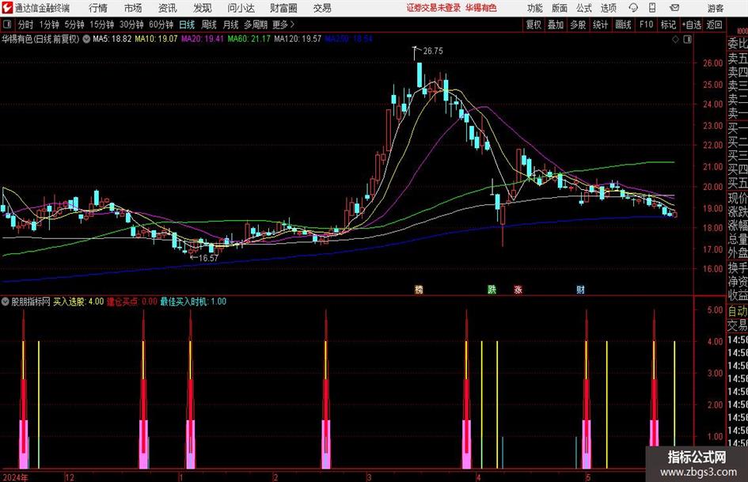Expand the 股朋指标网 indicator dropdown arrow

(6, 302)
